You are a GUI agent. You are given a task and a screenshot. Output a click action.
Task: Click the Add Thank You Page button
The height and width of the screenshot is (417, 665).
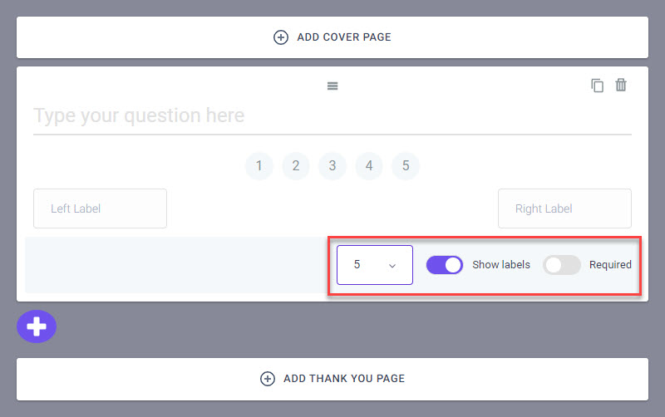[332, 379]
